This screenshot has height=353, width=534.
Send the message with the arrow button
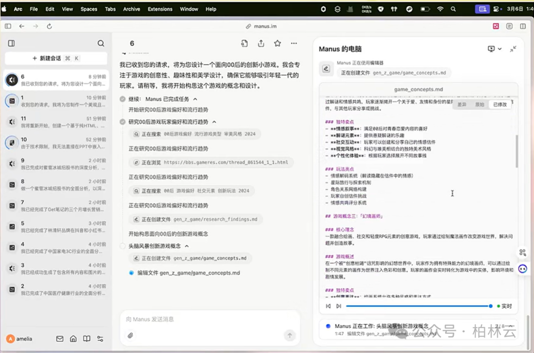pos(289,336)
